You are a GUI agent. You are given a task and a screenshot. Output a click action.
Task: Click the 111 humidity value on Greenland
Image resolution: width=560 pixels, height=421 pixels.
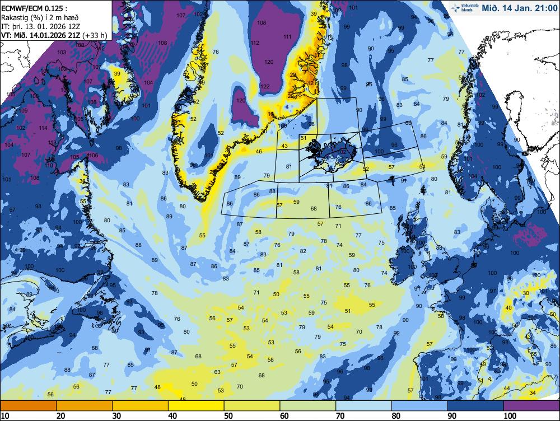(287, 36)
